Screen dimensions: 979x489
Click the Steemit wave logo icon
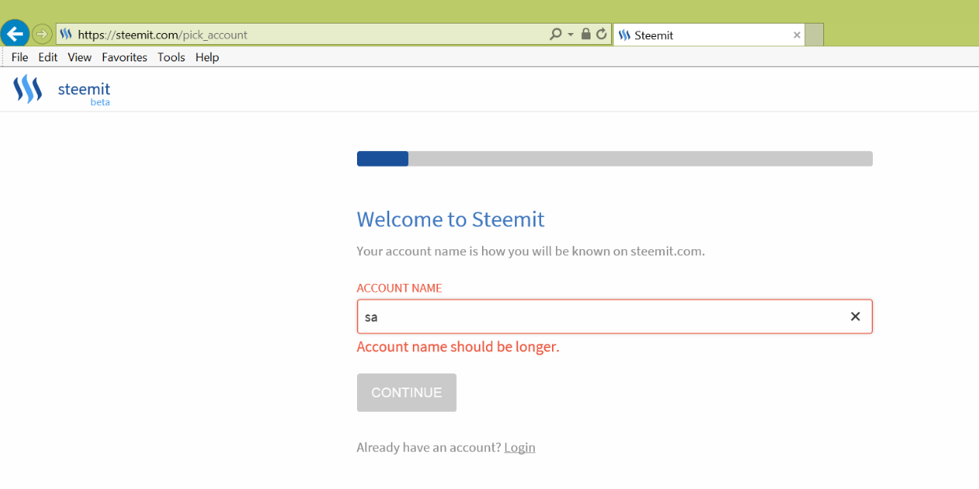[x=28, y=89]
